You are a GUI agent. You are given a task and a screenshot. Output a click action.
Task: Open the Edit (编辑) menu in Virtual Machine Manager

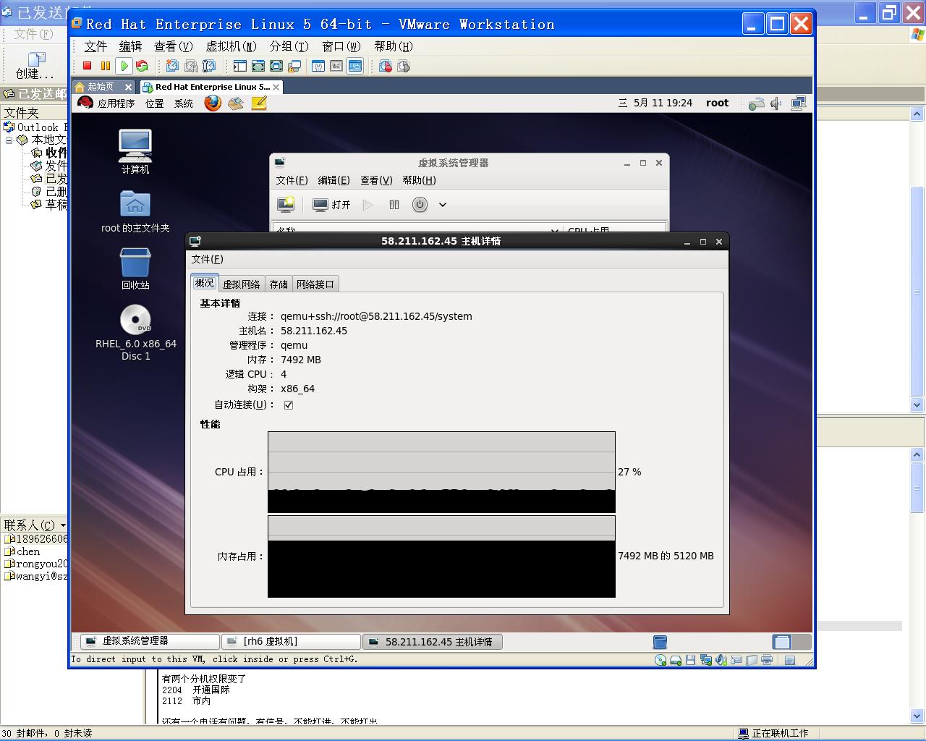point(334,180)
